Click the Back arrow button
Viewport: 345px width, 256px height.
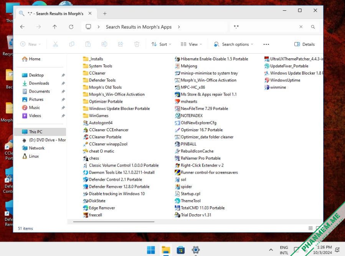(22, 27)
